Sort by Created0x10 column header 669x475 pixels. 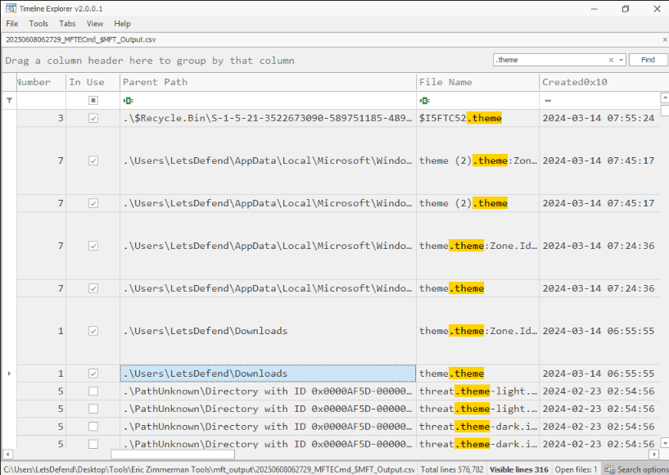tap(599, 82)
